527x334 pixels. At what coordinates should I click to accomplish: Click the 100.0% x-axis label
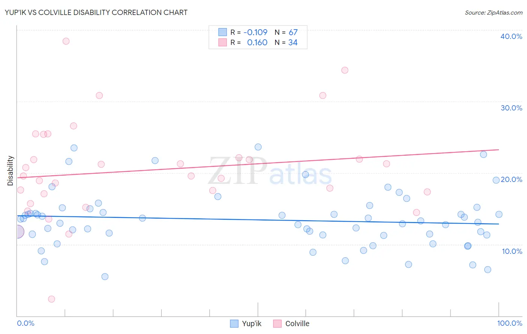pyautogui.click(x=510, y=323)
